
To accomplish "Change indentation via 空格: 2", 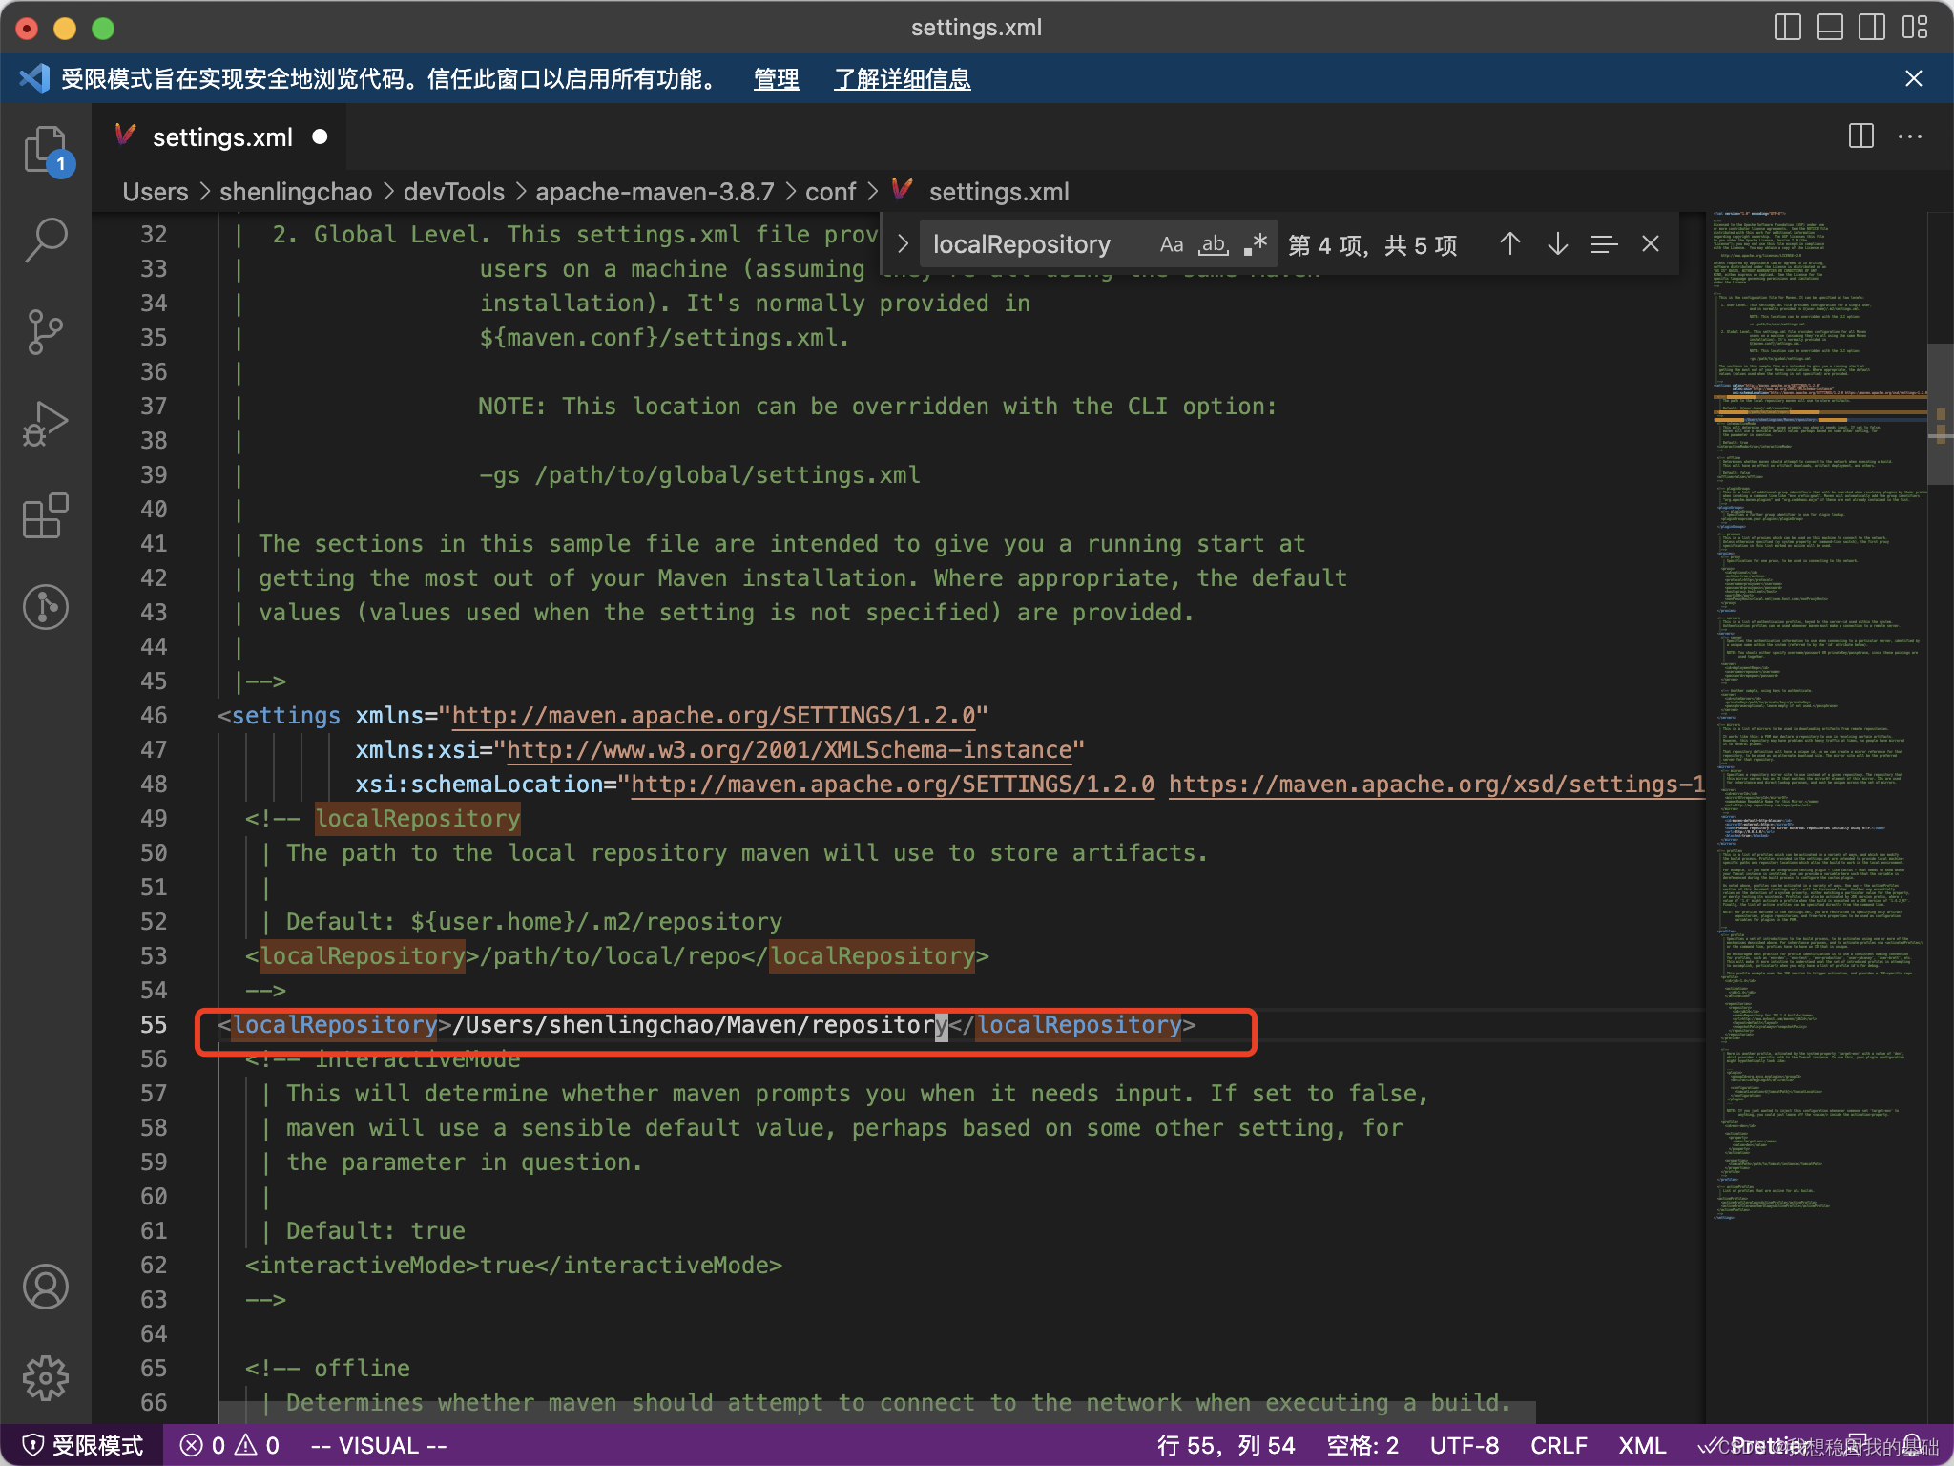I will click(x=1362, y=1445).
